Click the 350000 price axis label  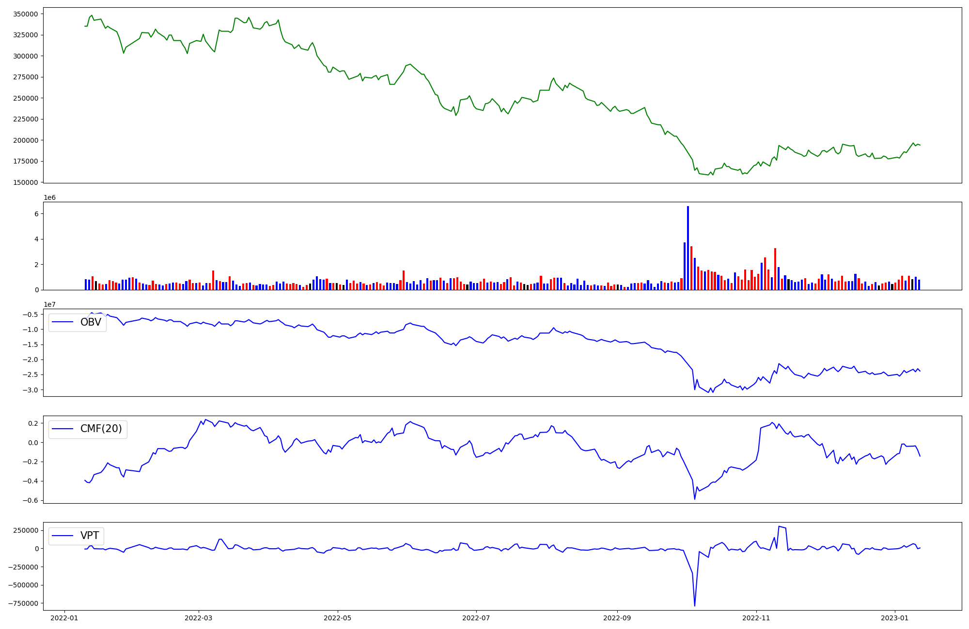25,14
